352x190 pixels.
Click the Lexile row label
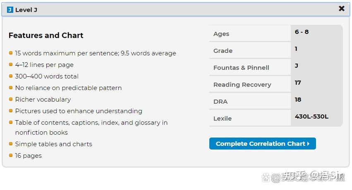(223, 119)
